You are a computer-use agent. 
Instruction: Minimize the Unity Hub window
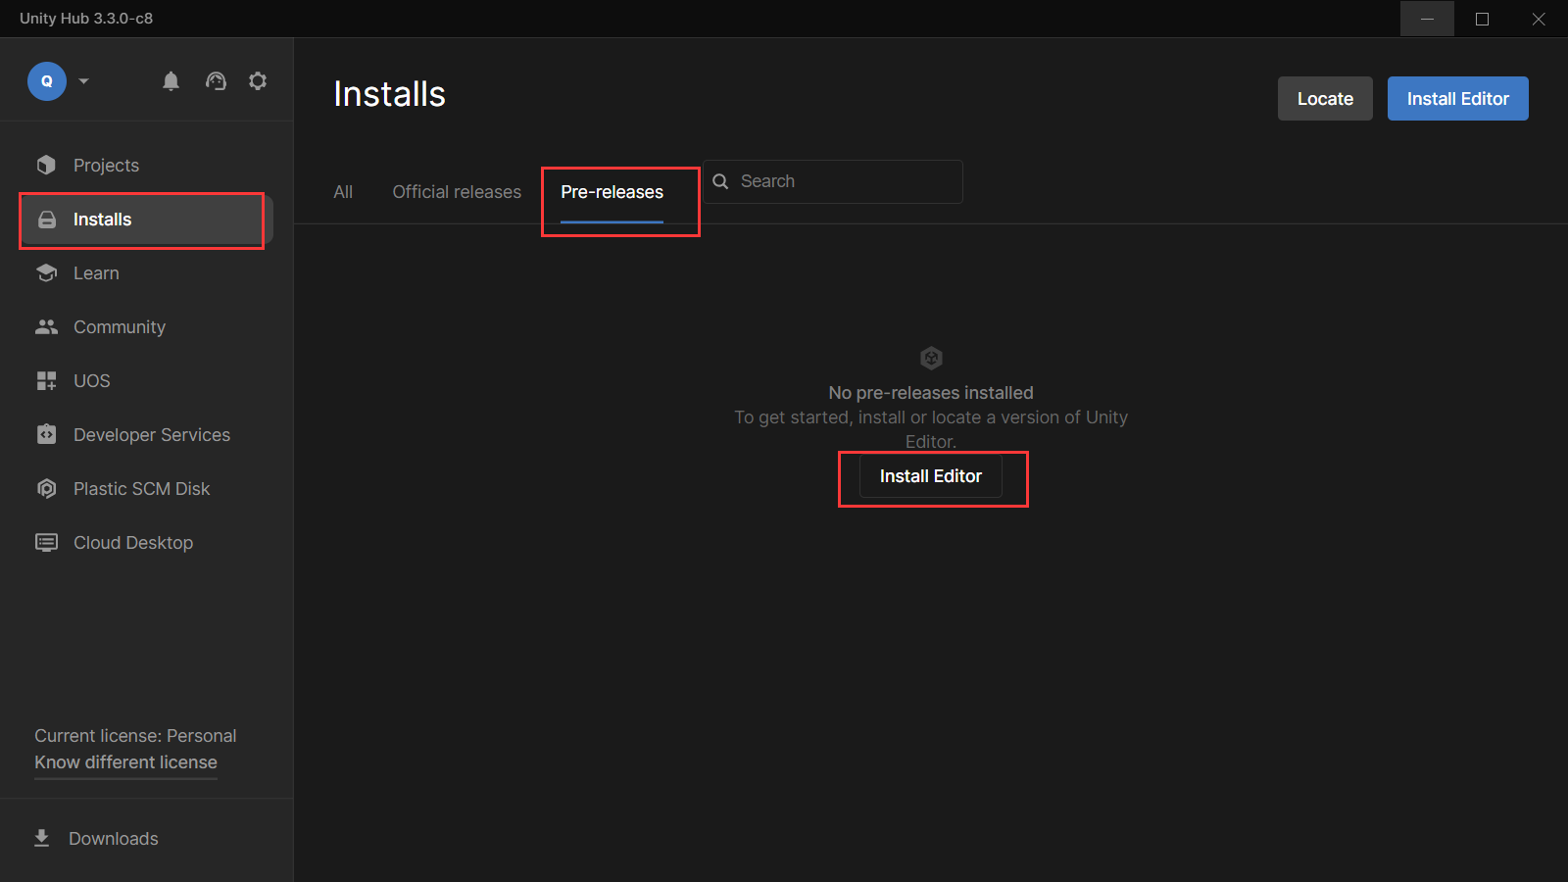(1427, 19)
